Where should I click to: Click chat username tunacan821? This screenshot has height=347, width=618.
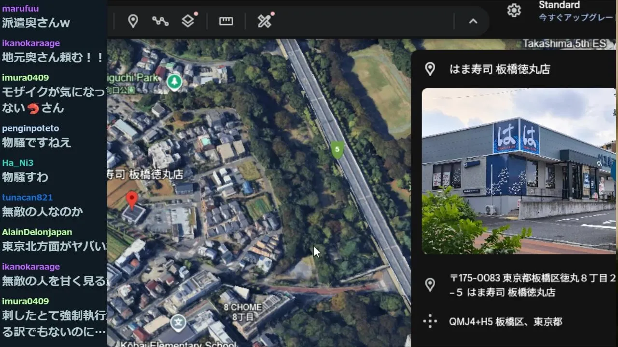[x=27, y=197]
